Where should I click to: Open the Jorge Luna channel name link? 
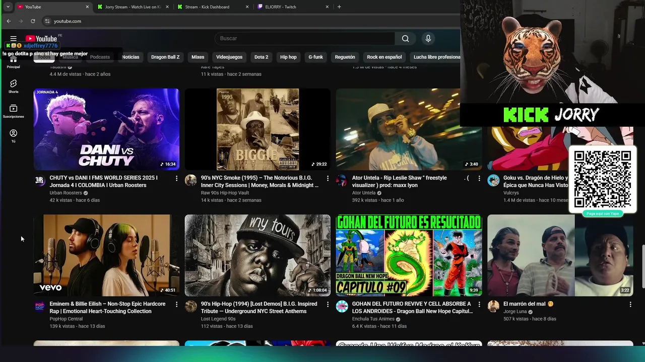pyautogui.click(x=515, y=312)
